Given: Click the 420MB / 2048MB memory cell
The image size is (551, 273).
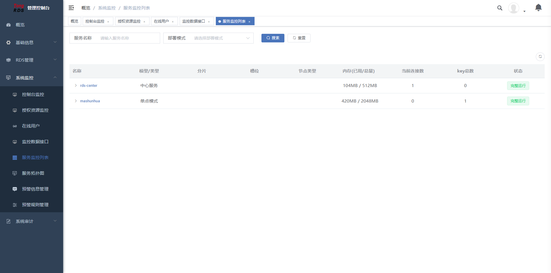Looking at the screenshot, I should [360, 101].
